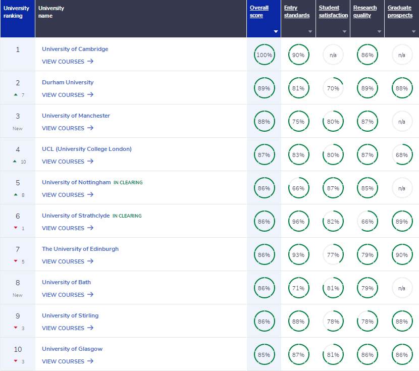Click Strathclyde red down-rank arrow icon
Screen dimensions: 419x371
16,228
